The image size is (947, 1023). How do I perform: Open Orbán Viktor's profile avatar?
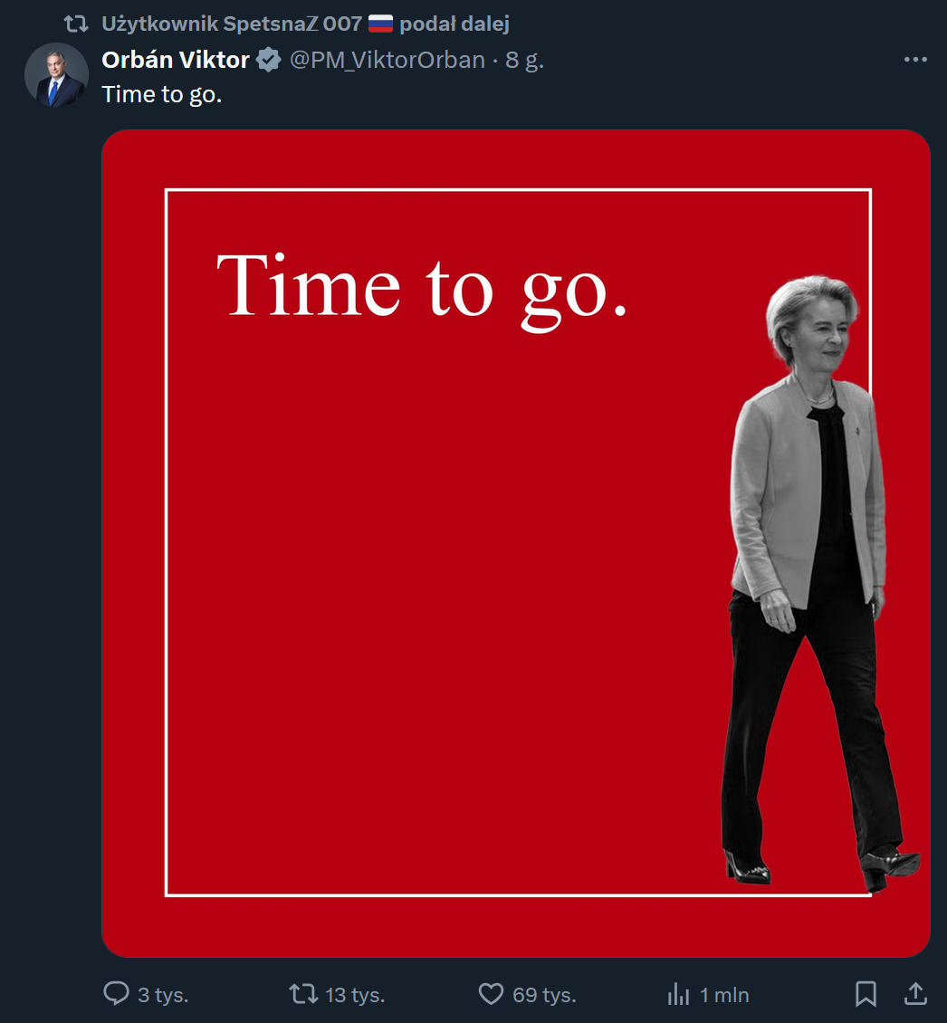[56, 75]
